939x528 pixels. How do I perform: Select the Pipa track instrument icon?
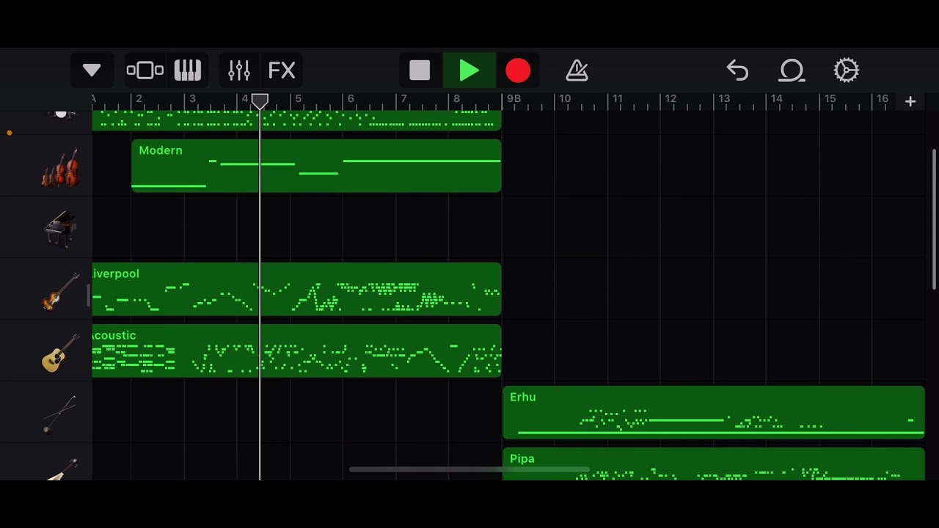click(62, 469)
